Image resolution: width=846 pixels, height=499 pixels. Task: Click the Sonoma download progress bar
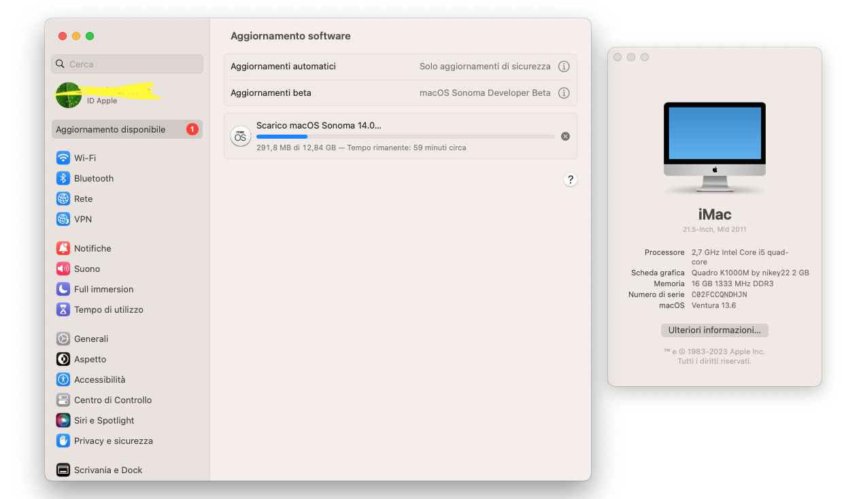[405, 137]
